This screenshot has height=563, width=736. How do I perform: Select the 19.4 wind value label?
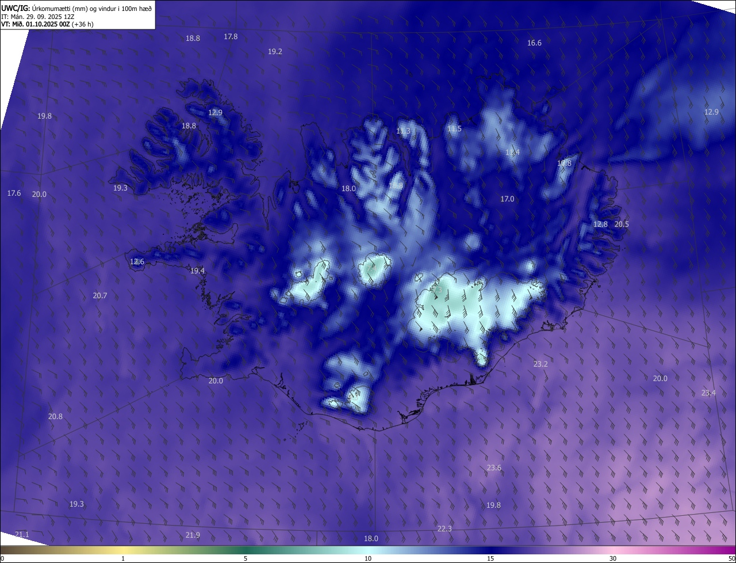pos(197,271)
